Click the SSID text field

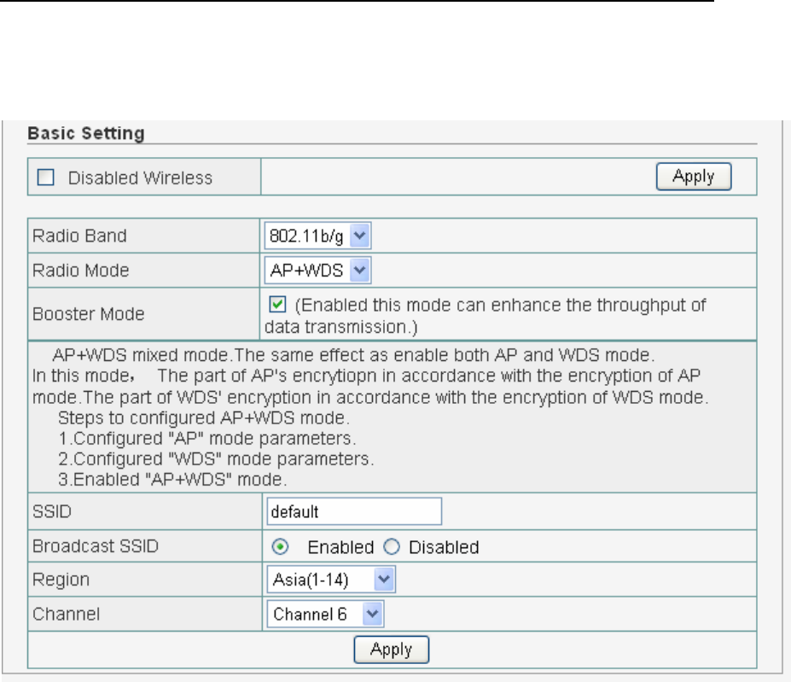pyautogui.click(x=353, y=512)
